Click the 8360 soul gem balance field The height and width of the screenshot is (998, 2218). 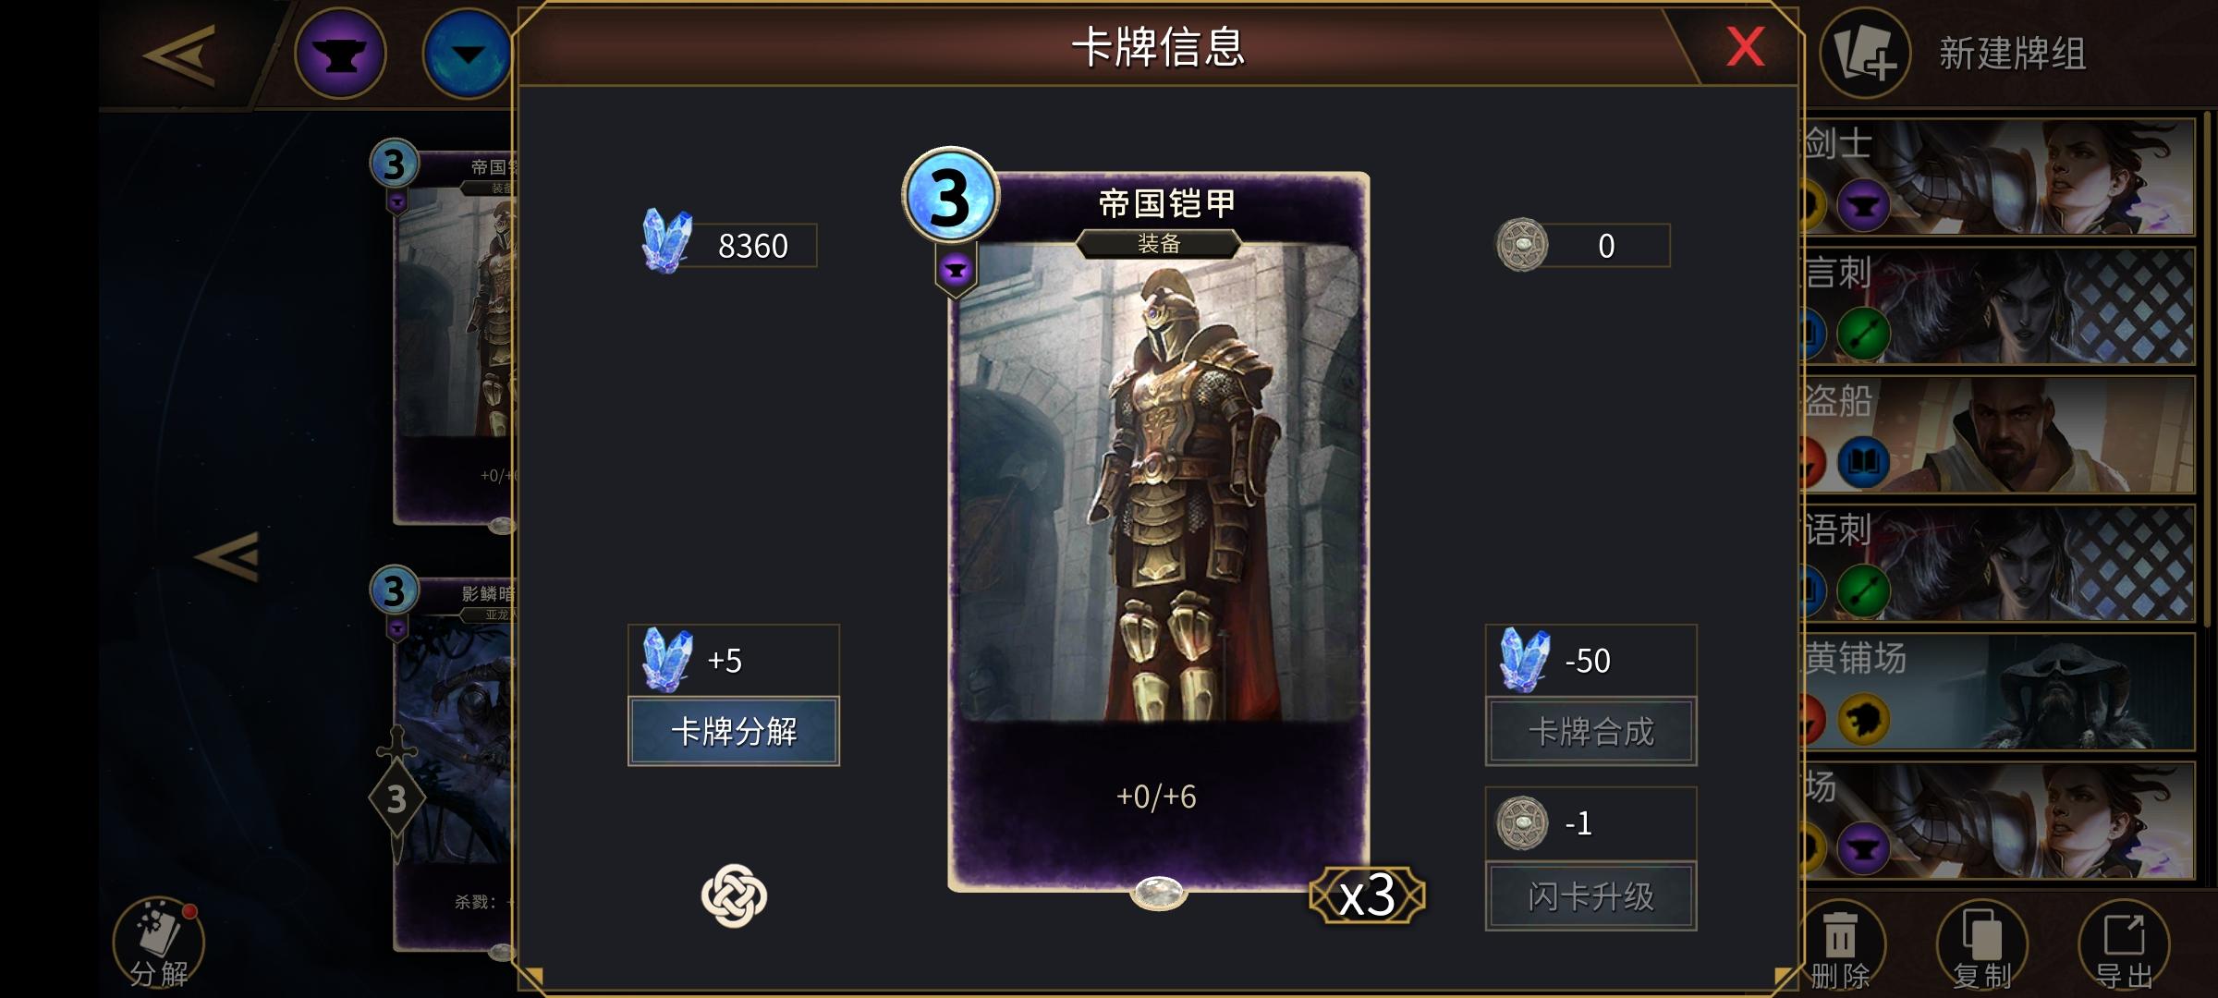pyautogui.click(x=730, y=246)
